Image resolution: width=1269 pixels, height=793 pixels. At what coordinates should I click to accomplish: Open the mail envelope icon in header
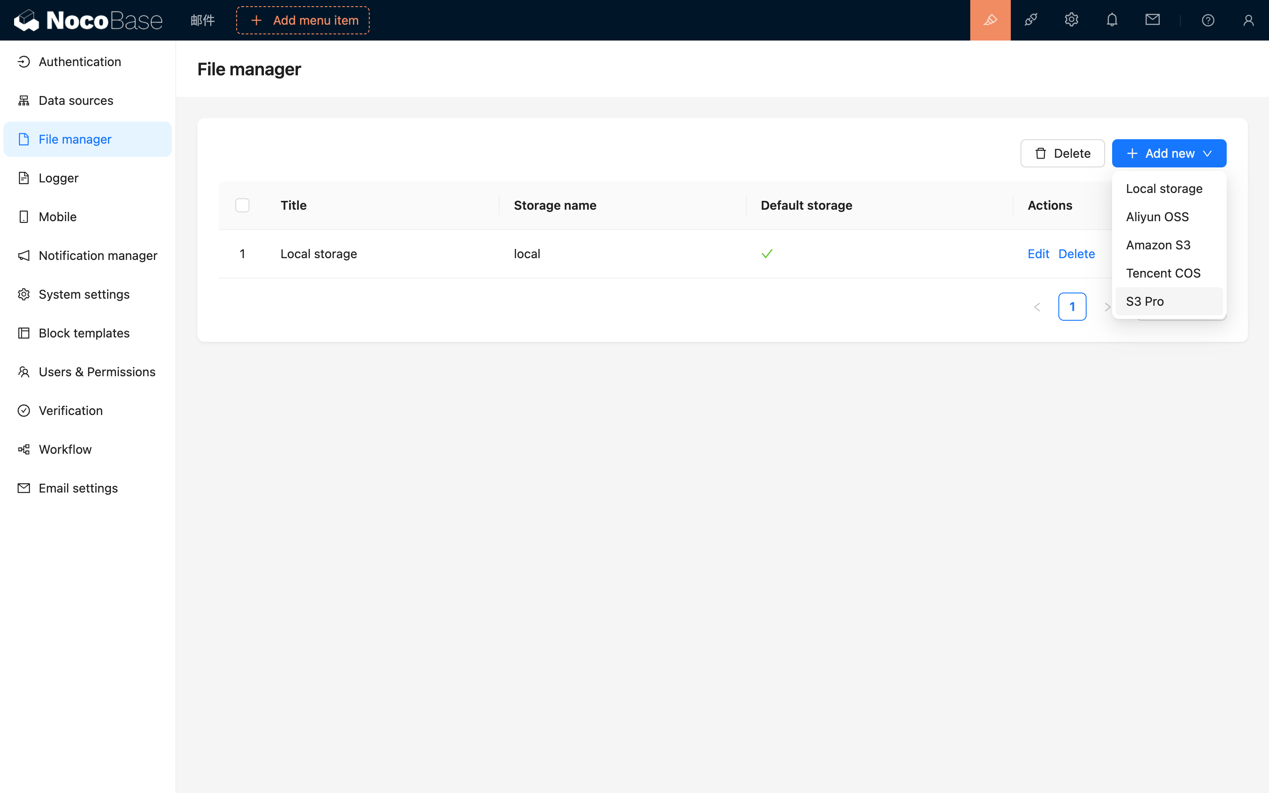[1152, 20]
